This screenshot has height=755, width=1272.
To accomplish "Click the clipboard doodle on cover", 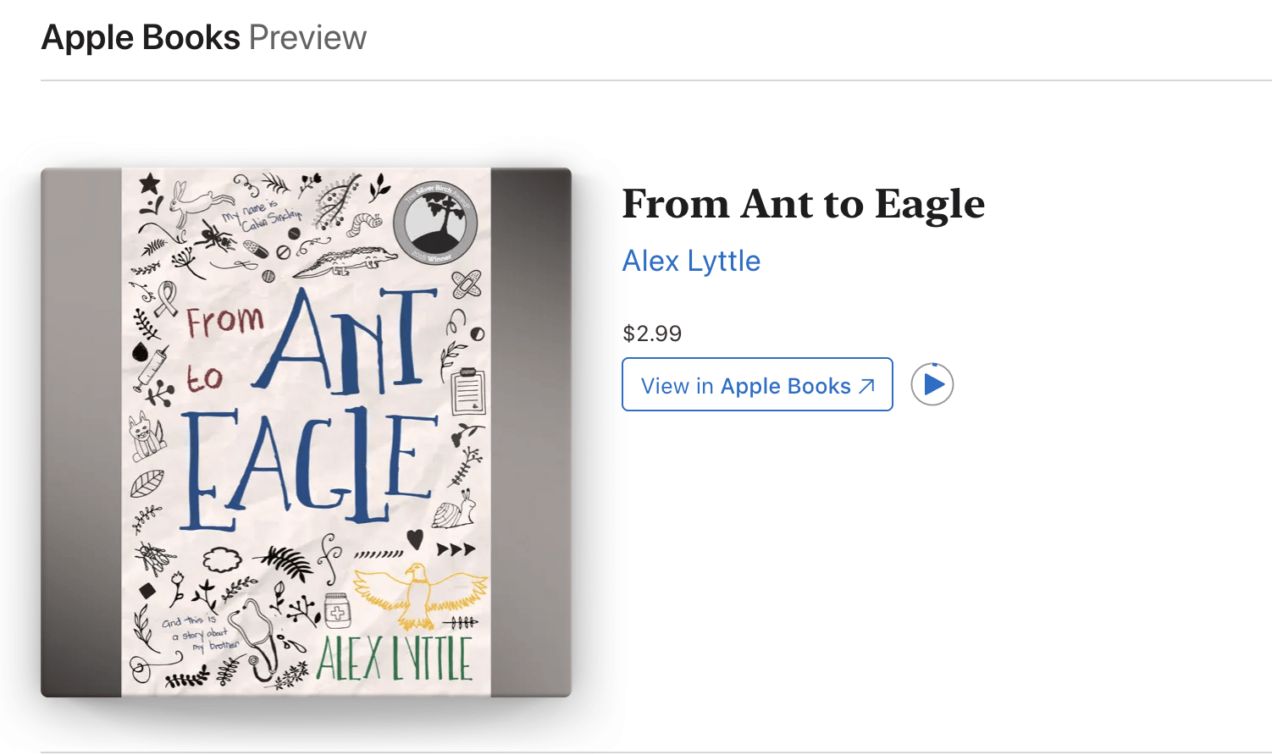I will point(467,391).
